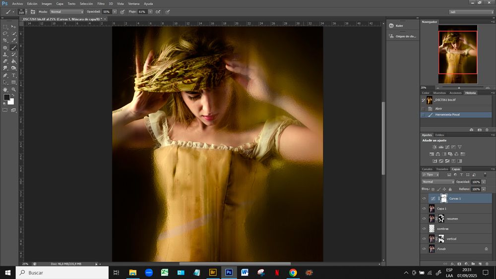Click the layer styles fx icon
This screenshot has width=496, height=279.
452,264
